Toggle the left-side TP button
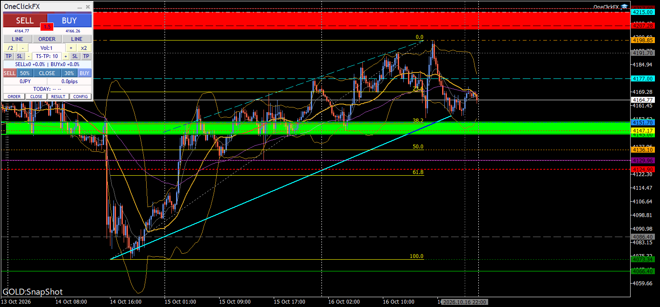Image resolution: width=660 pixels, height=307 pixels. click(x=9, y=56)
